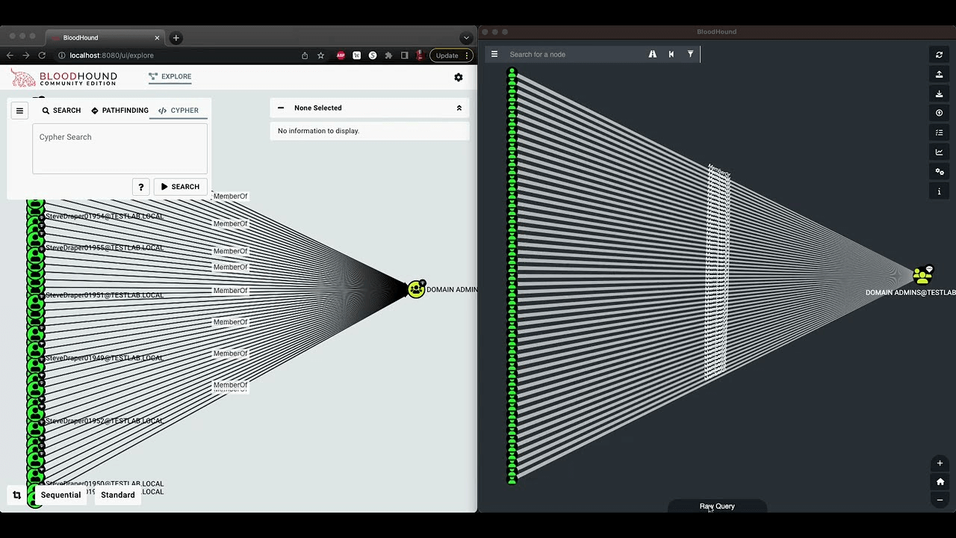Refresh the graph with the circular arrows icon
The width and height of the screenshot is (956, 538).
pos(940,55)
